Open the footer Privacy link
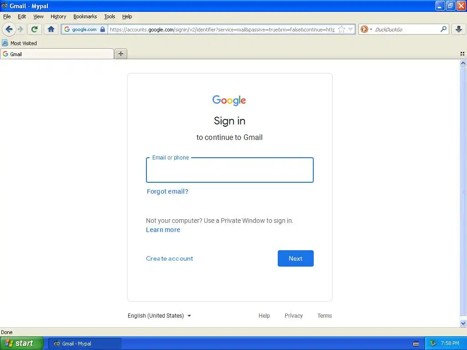Image resolution: width=467 pixels, height=350 pixels. [293, 315]
